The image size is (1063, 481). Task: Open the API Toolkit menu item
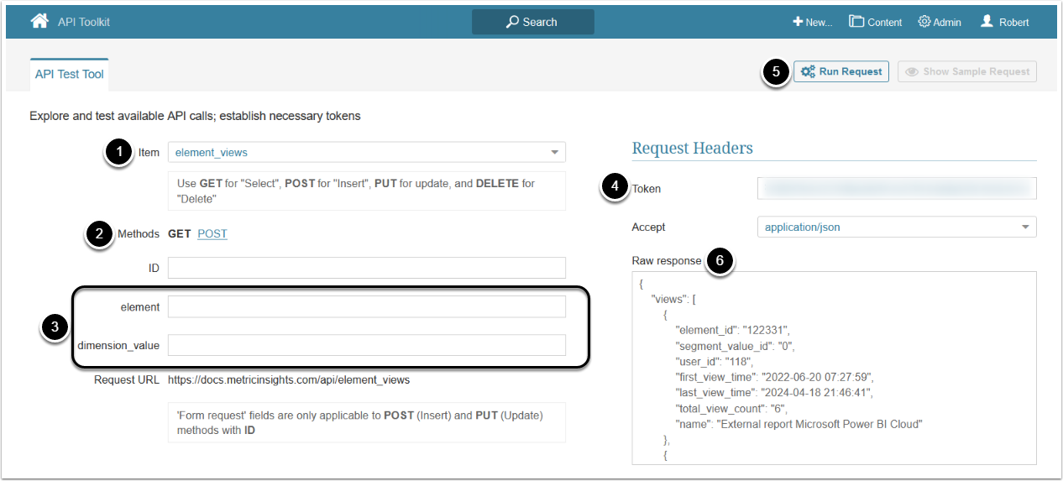[84, 22]
